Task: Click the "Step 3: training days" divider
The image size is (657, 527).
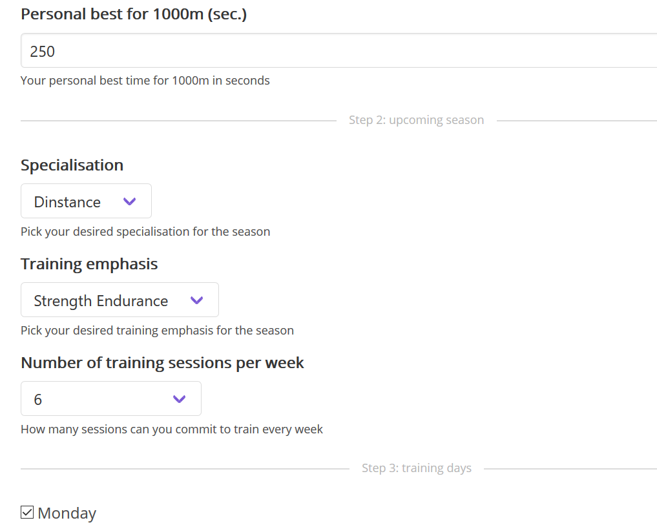Action: 416,468
